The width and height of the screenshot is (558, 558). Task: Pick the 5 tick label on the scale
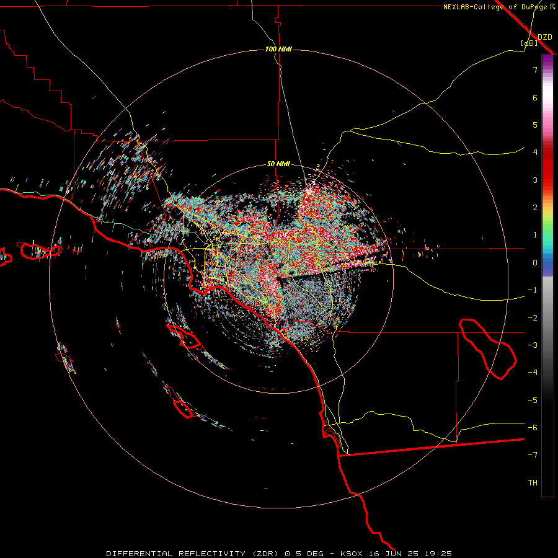[x=535, y=125]
